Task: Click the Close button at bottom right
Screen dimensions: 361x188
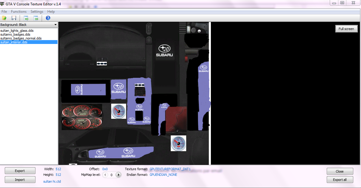Action: point(340,171)
